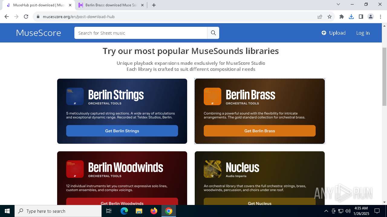This screenshot has width=387, height=217.
Task: Click the Berlin Strings product icon
Action: pyautogui.click(x=75, y=96)
